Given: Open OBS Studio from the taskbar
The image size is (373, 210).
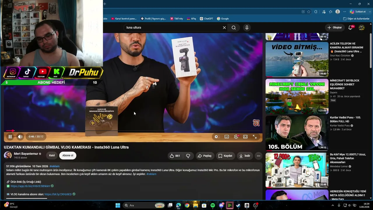Looking at the screenshot, I should click(256, 205).
